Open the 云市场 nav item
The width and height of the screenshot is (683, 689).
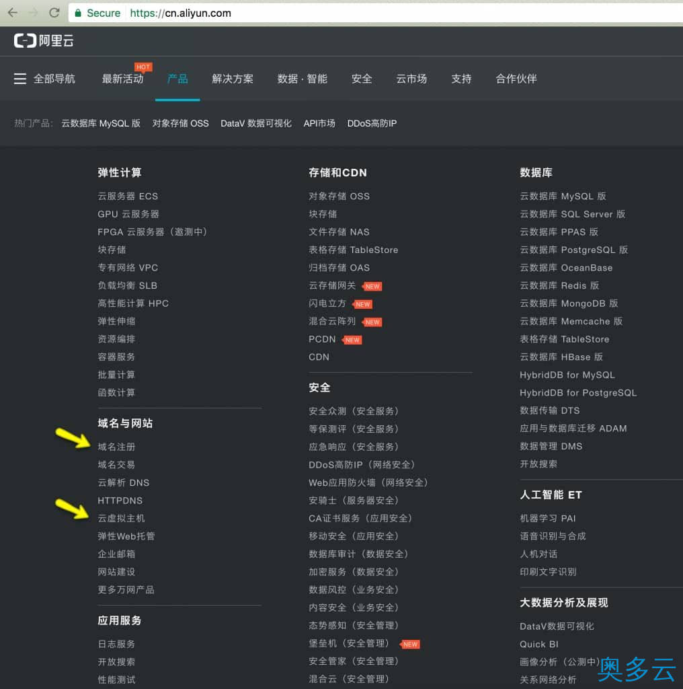tap(411, 79)
